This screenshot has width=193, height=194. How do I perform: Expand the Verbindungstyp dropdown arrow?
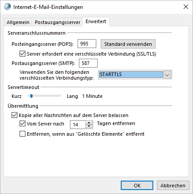[167, 75]
